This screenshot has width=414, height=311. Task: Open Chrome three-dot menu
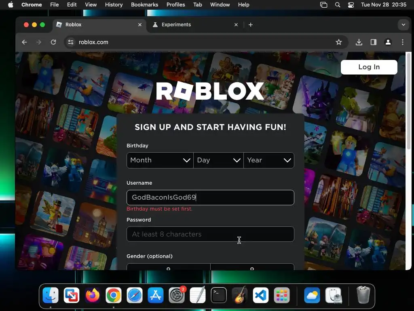point(402,42)
